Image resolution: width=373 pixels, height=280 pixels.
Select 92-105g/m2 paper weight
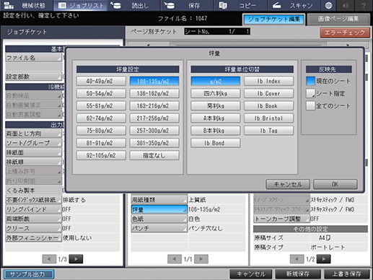(101, 155)
